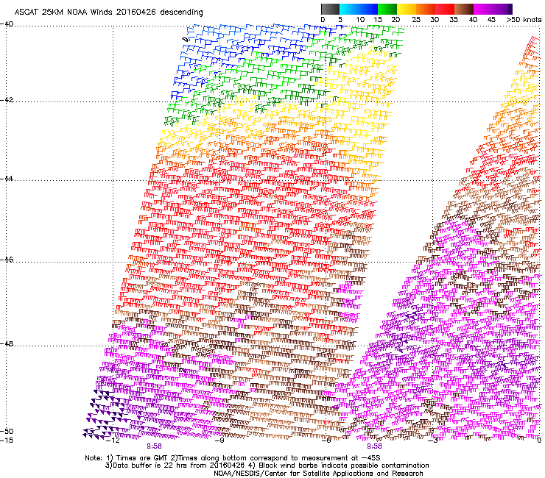Click the '-44' latitude axis label
Screen dimensions: 545x478
[x=7, y=179]
